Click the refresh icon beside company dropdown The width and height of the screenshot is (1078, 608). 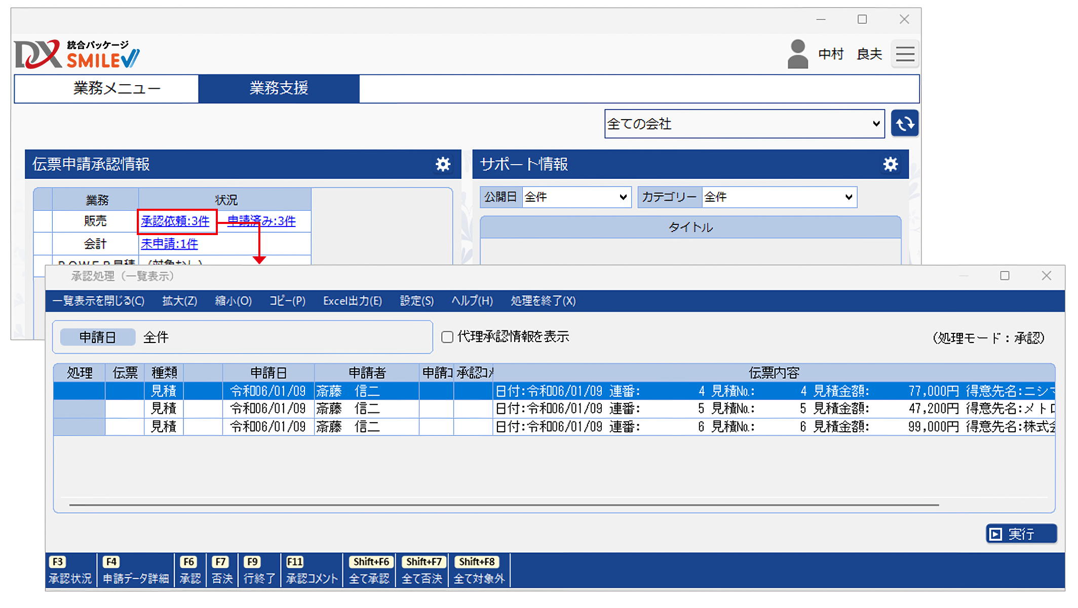904,124
